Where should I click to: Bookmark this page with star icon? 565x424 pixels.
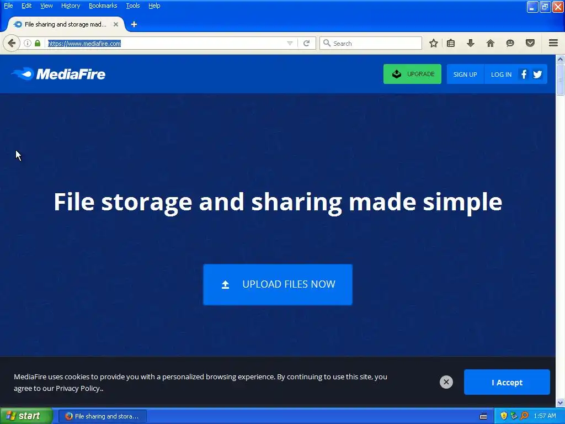click(x=434, y=43)
